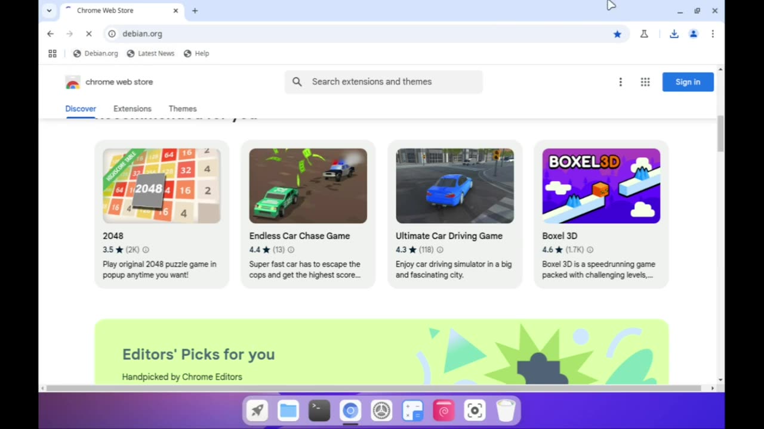Image resolution: width=764 pixels, height=429 pixels.
Task: Show rating info for Ultimate Car Driving
Action: [440, 250]
